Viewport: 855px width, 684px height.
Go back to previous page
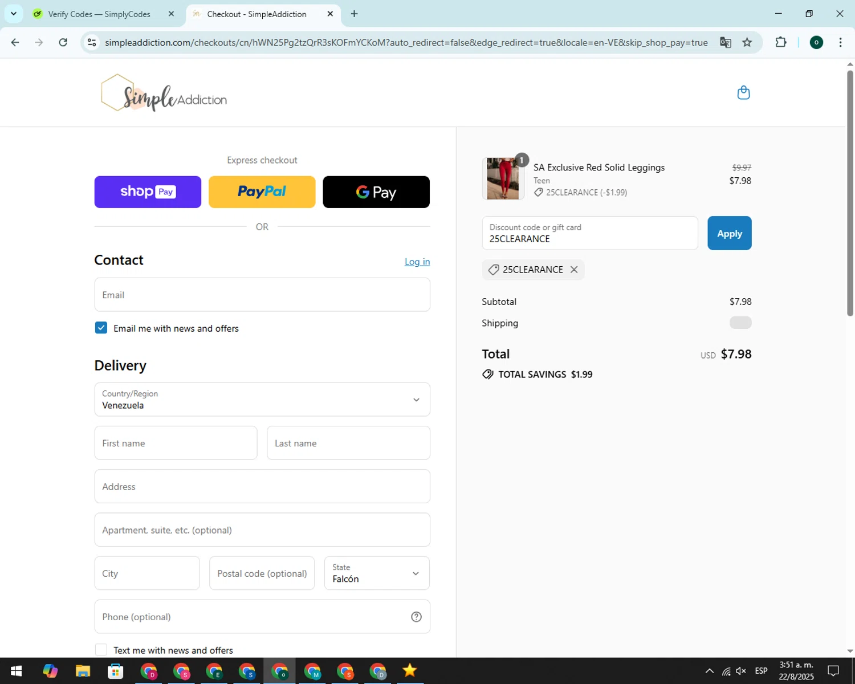click(15, 42)
